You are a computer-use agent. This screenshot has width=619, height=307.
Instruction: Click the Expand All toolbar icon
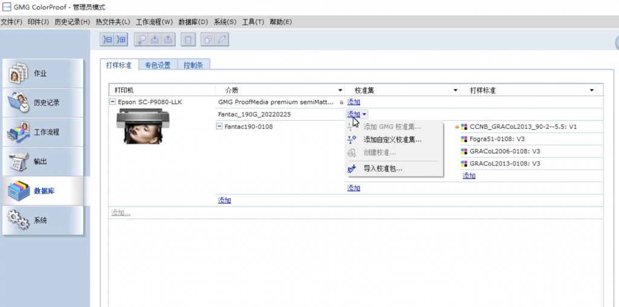point(121,39)
